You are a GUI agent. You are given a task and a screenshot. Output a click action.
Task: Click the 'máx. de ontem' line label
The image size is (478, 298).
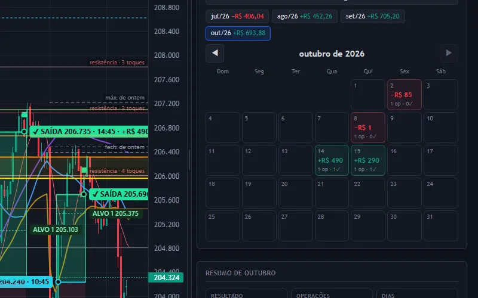tap(125, 98)
